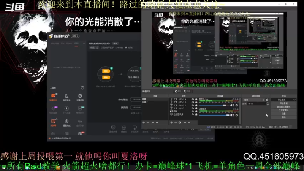Viewport: 304px width, 171px height.
Task: Click 退出 button in OBS controls
Action: 283,117
